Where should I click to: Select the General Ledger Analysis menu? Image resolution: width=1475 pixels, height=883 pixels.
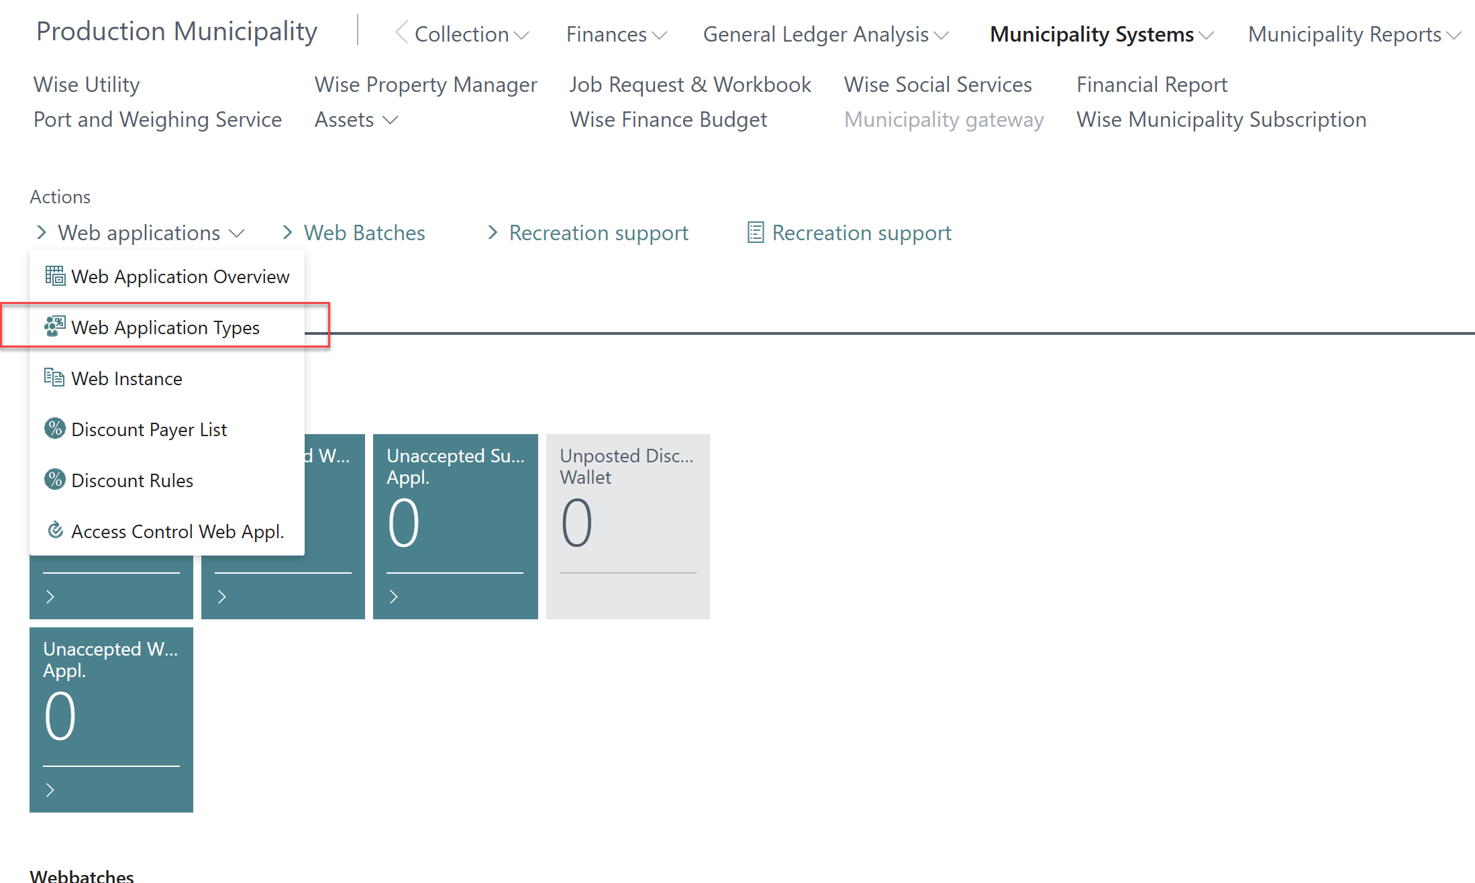tap(825, 34)
